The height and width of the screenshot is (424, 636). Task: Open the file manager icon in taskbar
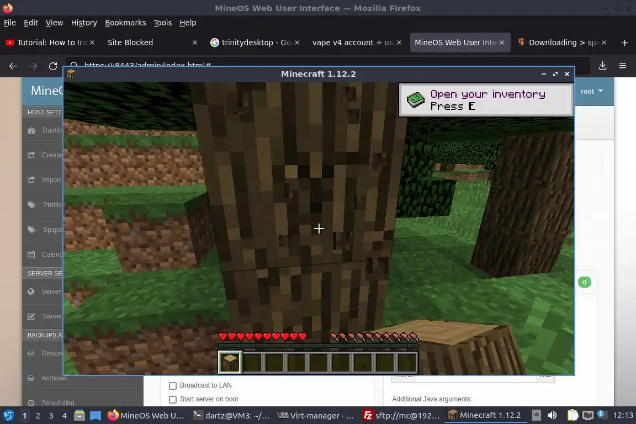(x=79, y=416)
